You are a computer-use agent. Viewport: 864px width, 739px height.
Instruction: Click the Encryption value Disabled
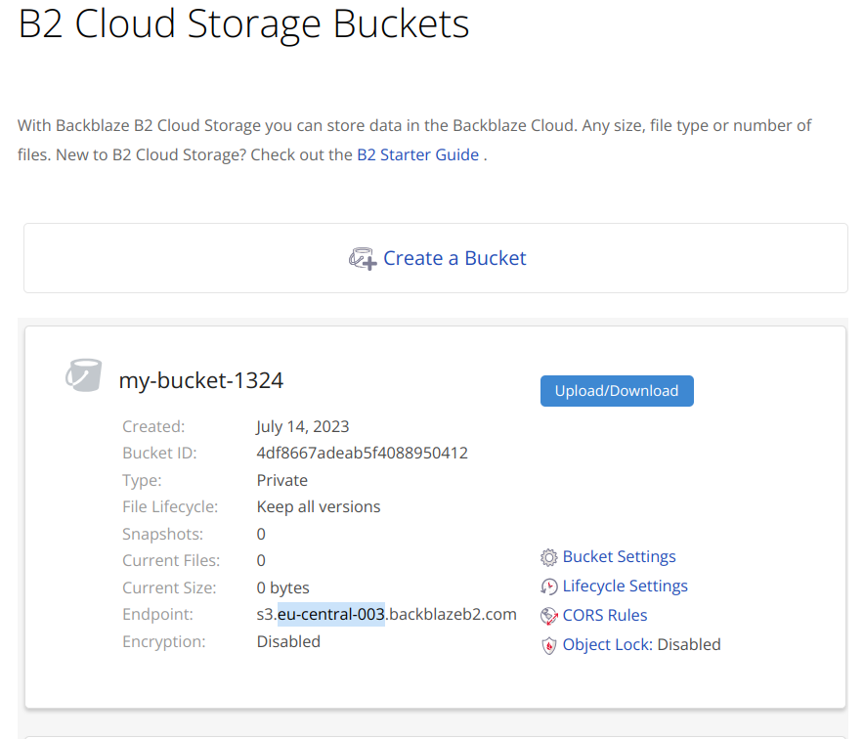(x=288, y=641)
